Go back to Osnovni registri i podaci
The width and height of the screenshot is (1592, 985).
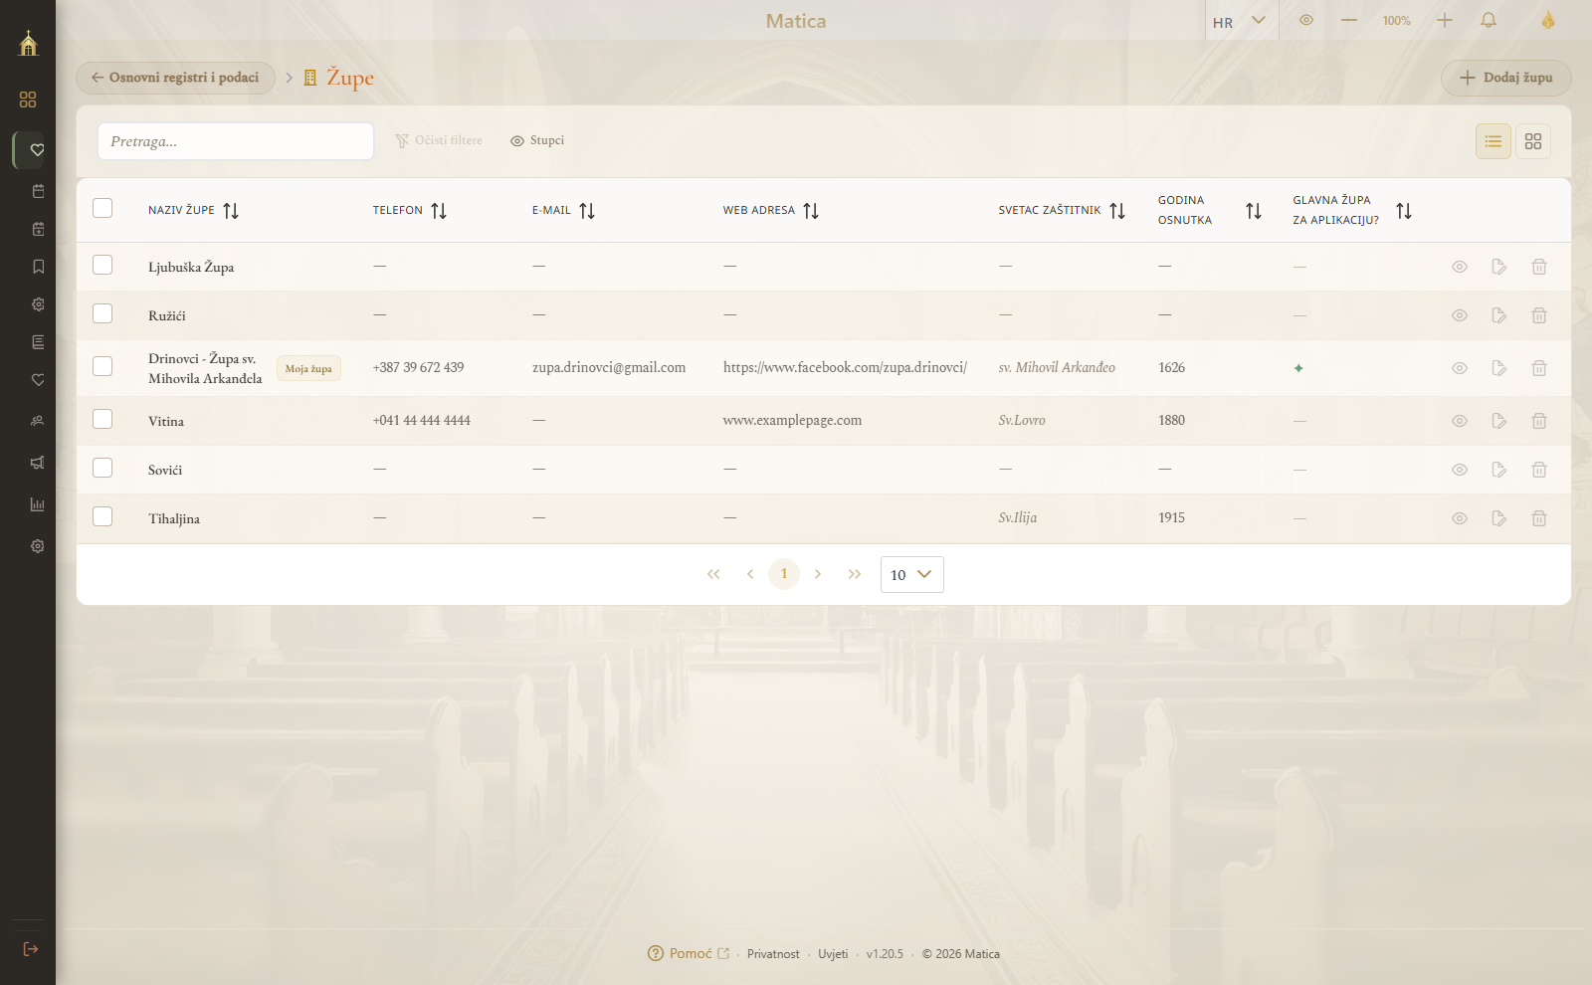coord(175,78)
